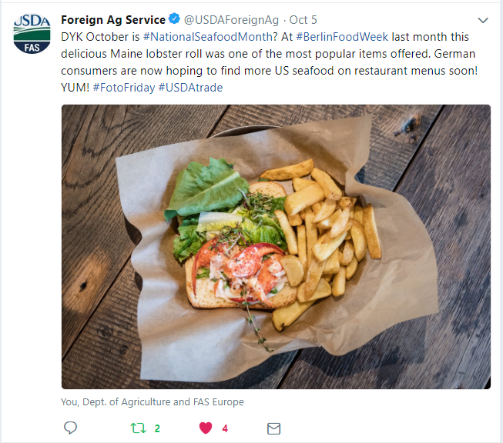Toggle the red heart like icon
The height and width of the screenshot is (443, 503).
click(206, 428)
